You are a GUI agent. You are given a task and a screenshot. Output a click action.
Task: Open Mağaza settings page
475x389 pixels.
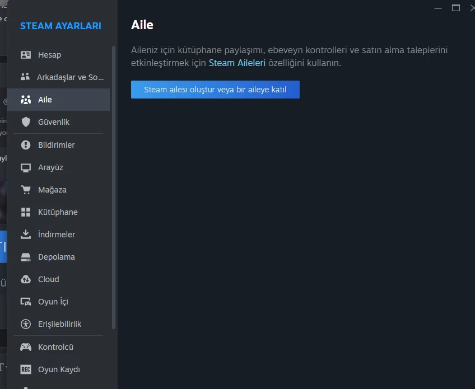pos(58,190)
